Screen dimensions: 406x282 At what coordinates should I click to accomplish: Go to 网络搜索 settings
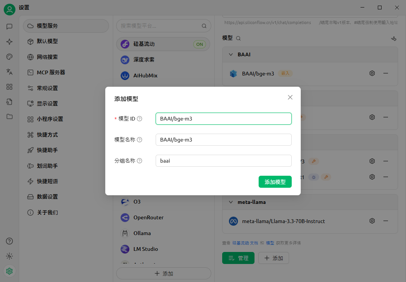pos(66,57)
